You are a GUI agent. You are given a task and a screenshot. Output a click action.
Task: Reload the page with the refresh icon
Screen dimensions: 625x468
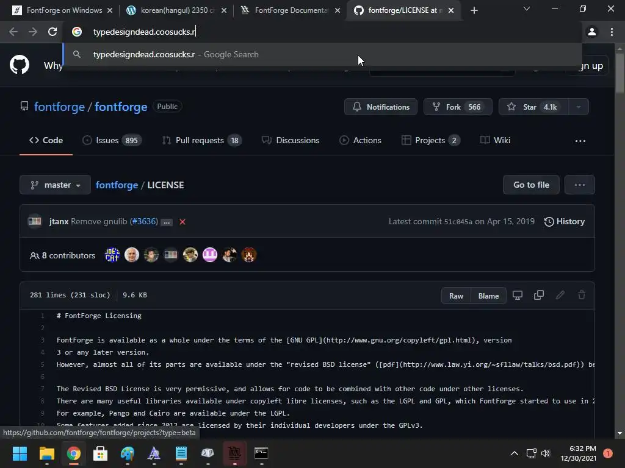pos(52,32)
